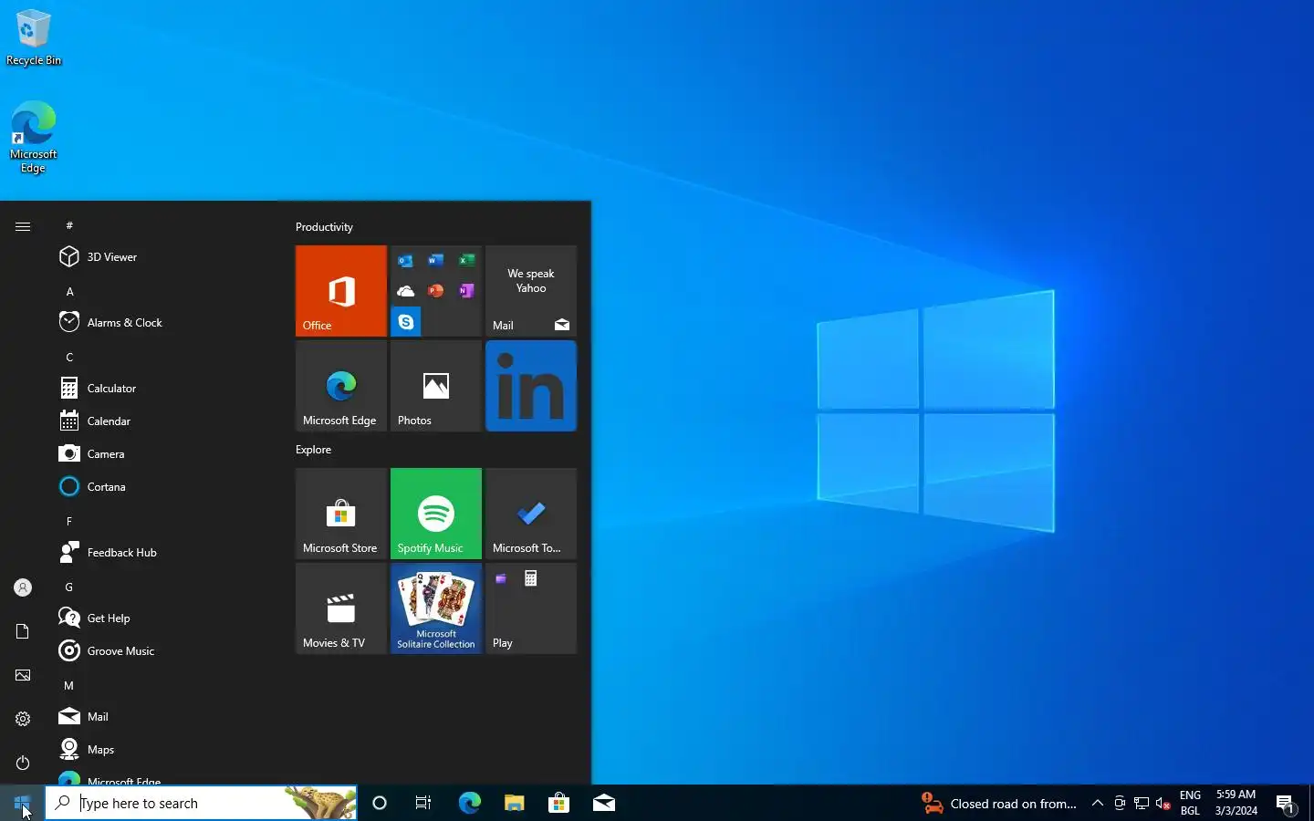Open 3D Viewer from the app list
Viewport: 1314px width, 821px height.
(164, 257)
